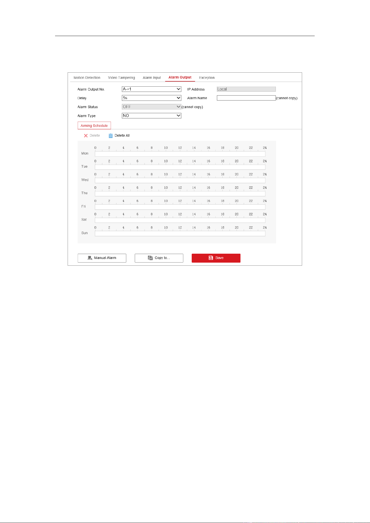Viewport: 370px width, 523px height.
Task: Click the Mon schedule timeline bar
Action: point(180,154)
